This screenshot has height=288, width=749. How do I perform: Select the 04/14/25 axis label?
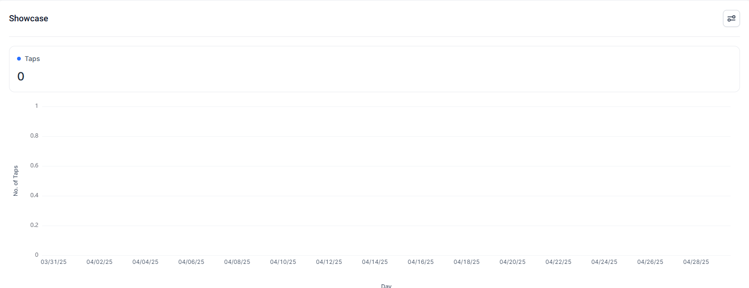click(375, 262)
